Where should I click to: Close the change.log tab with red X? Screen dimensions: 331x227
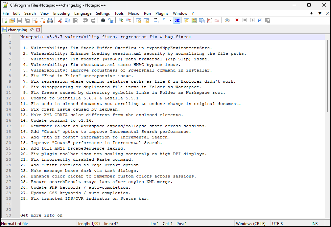[x=38, y=30]
